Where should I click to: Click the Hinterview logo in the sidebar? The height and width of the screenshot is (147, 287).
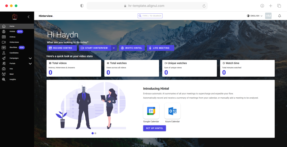pos(14,17)
